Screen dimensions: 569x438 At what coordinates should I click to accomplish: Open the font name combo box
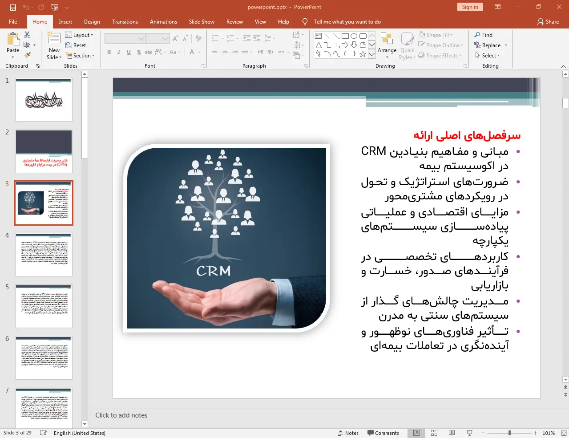[x=125, y=39]
